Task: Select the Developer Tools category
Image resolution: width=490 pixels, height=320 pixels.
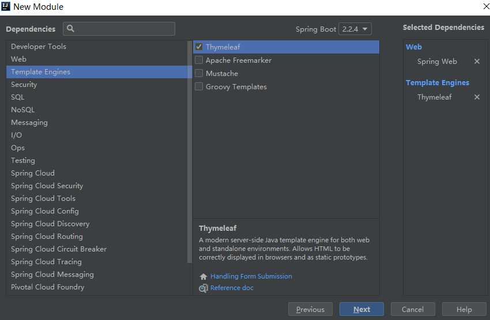Action: coord(39,47)
